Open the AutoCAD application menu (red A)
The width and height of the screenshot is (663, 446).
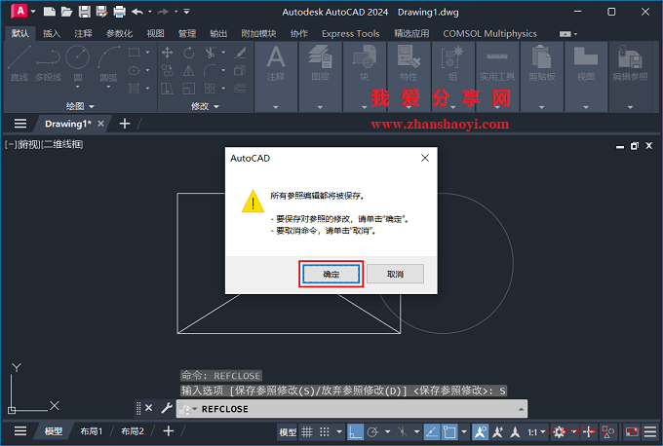pyautogui.click(x=19, y=11)
